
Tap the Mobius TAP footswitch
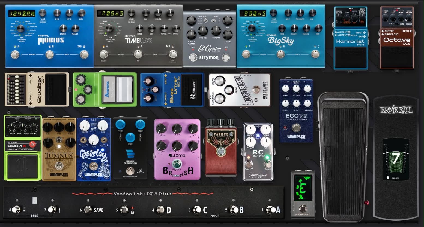pyautogui.click(x=85, y=55)
